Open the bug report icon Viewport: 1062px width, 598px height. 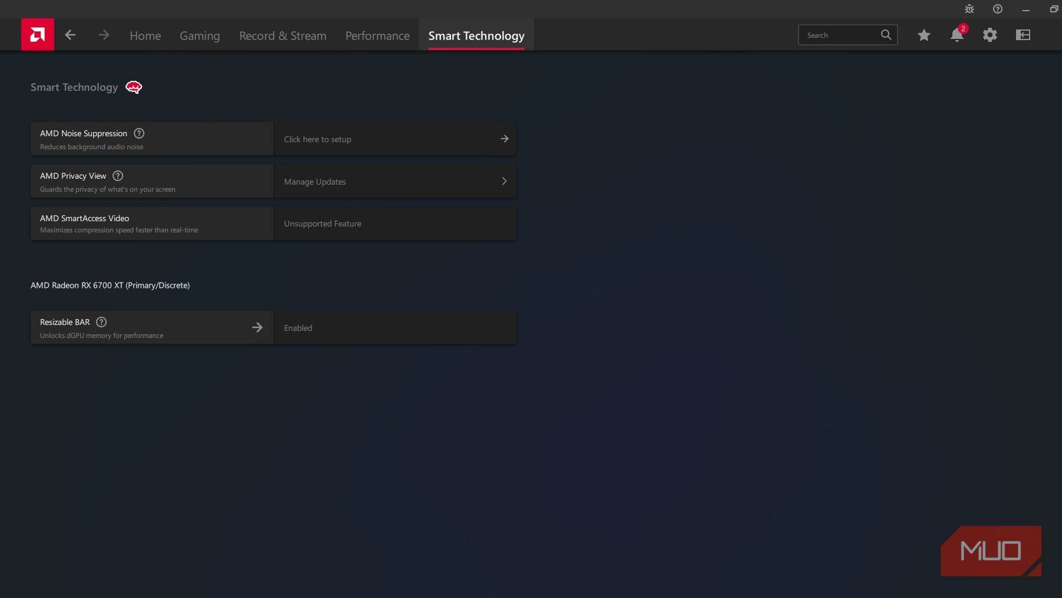969,9
